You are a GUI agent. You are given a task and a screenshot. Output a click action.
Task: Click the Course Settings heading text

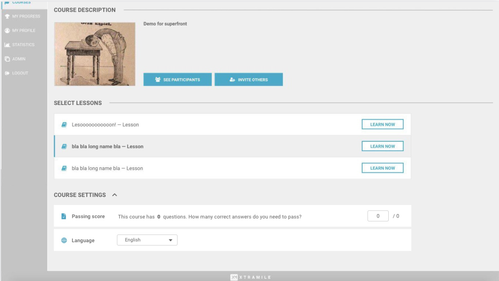point(80,195)
